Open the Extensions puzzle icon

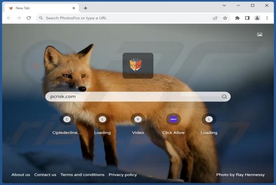(x=237, y=18)
